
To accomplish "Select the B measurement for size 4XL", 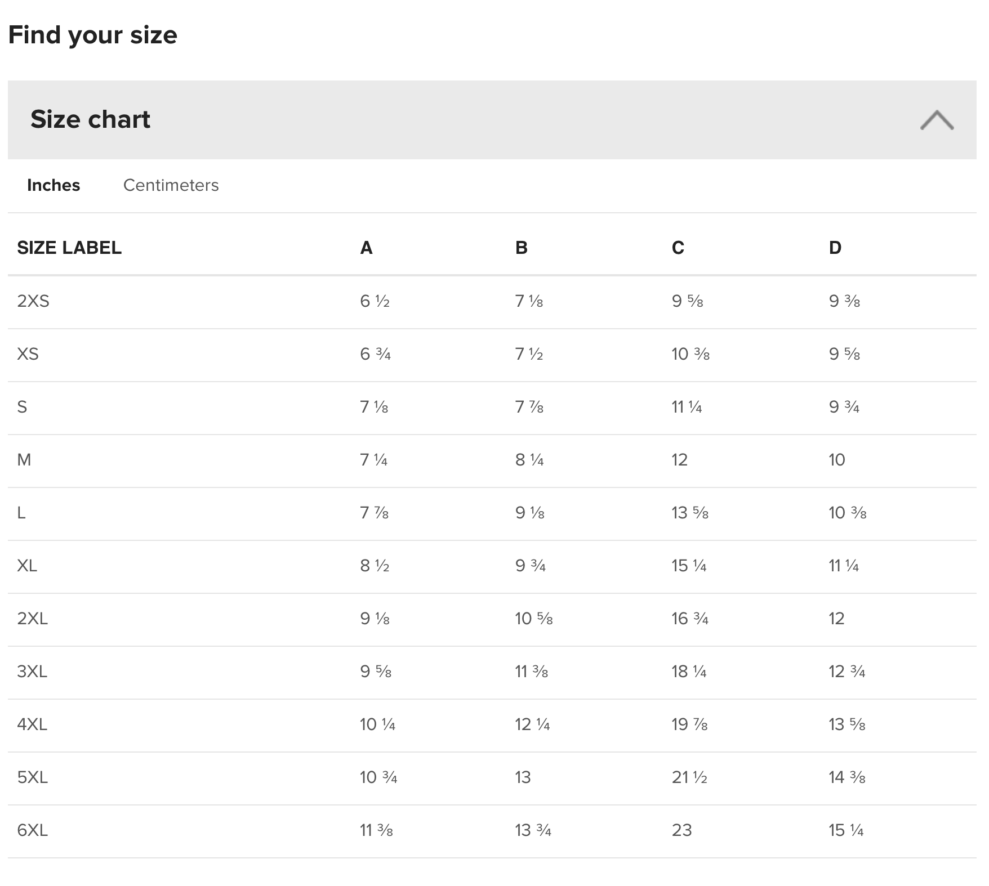I will tap(532, 724).
